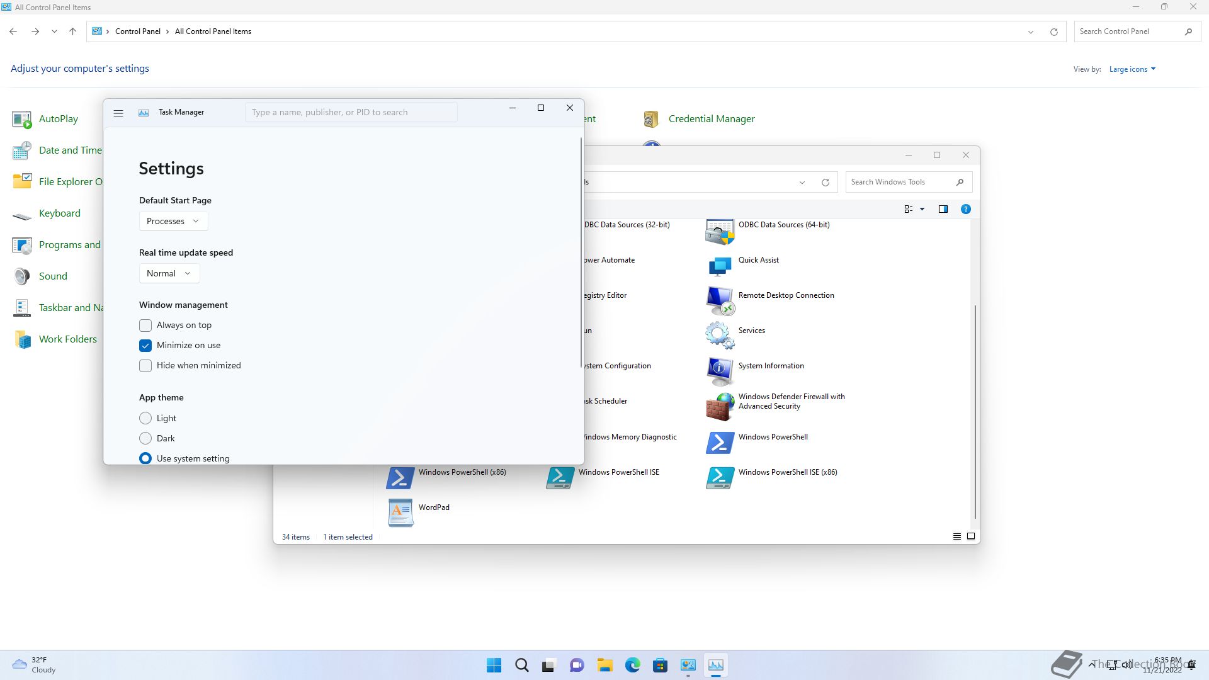Viewport: 1209px width, 680px height.
Task: Uncheck Minimize on use checkbox
Action: (x=145, y=346)
